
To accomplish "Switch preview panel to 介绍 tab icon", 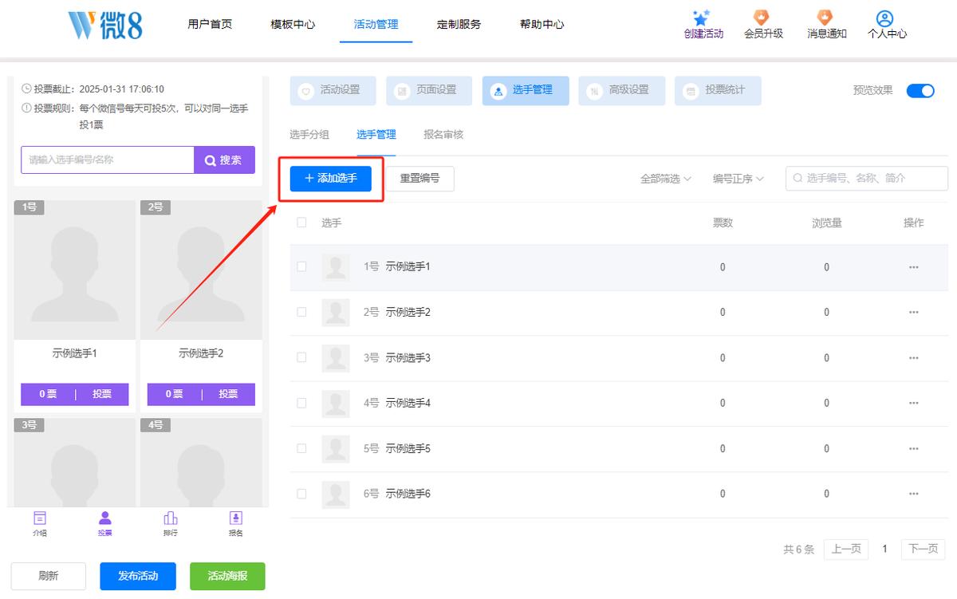I will pyautogui.click(x=40, y=518).
